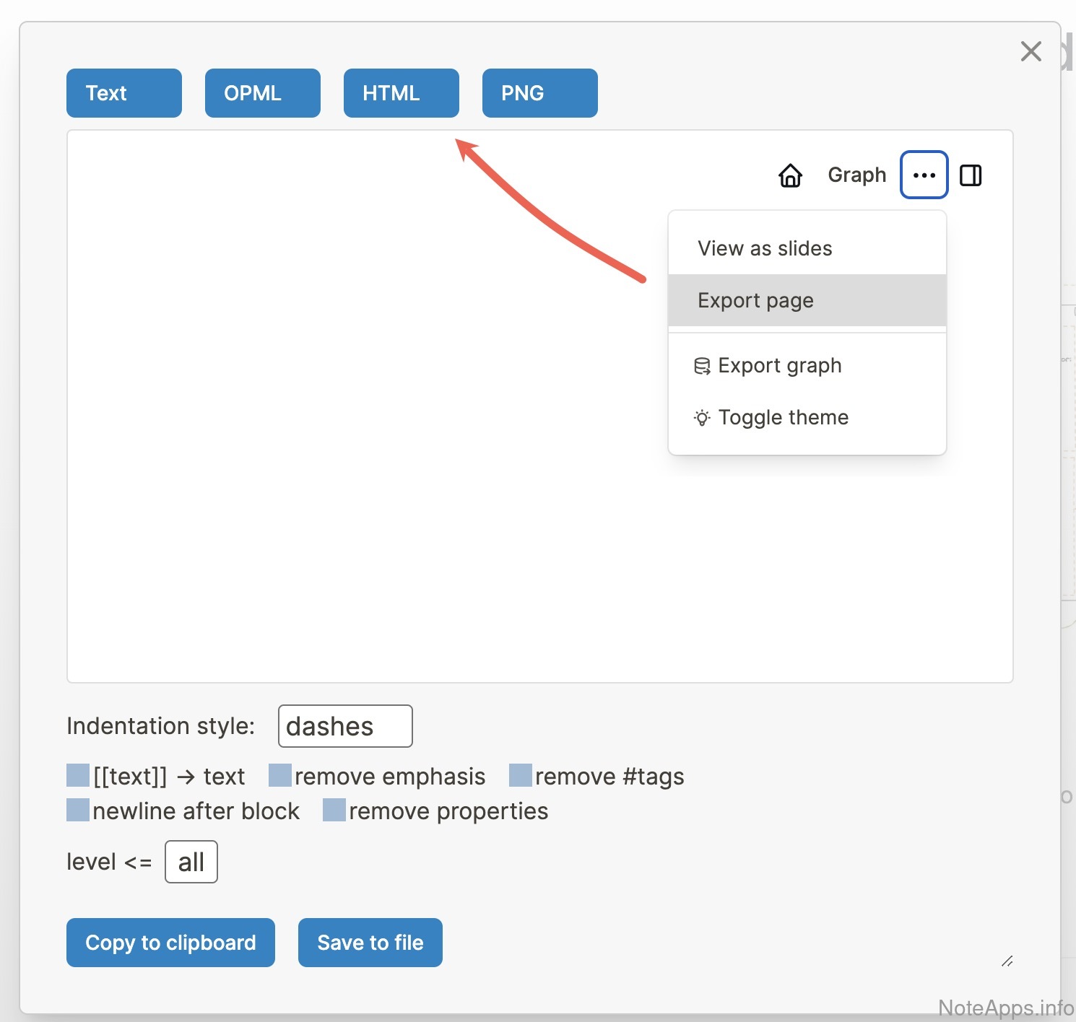The width and height of the screenshot is (1076, 1022).
Task: Select the PNG export format
Action: (x=539, y=93)
